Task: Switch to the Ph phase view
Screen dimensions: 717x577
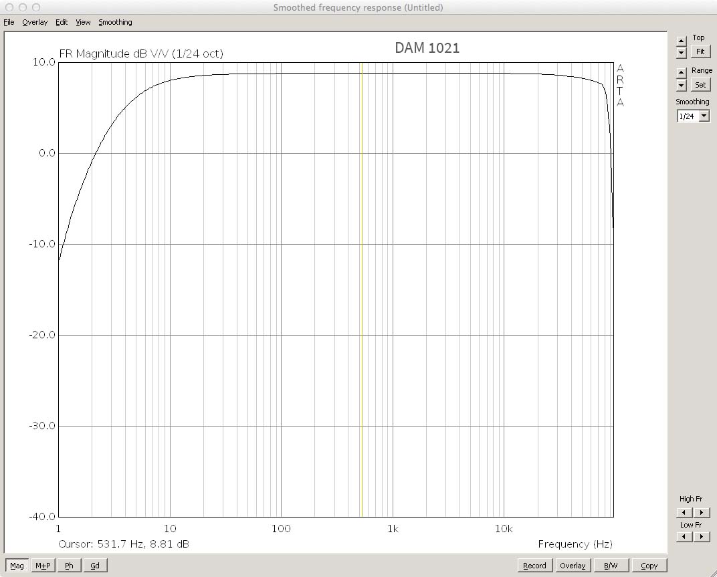Action: (69, 566)
